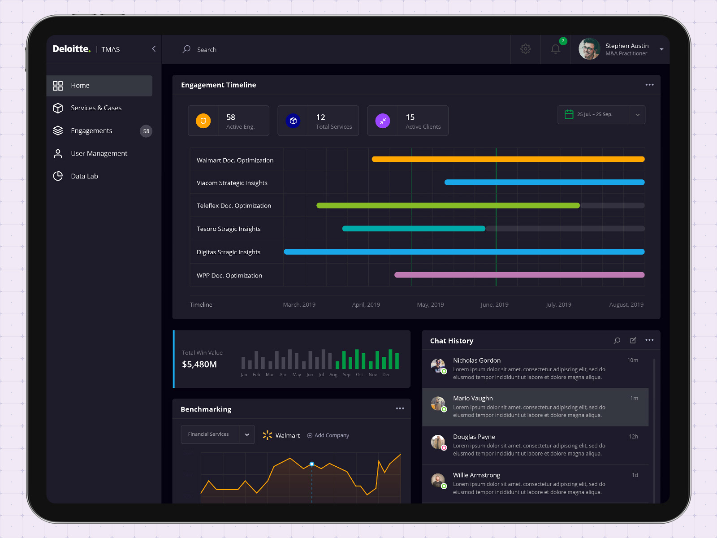Screen dimensions: 717x538
Task: Open Engagements menu item
Action: (x=99, y=131)
